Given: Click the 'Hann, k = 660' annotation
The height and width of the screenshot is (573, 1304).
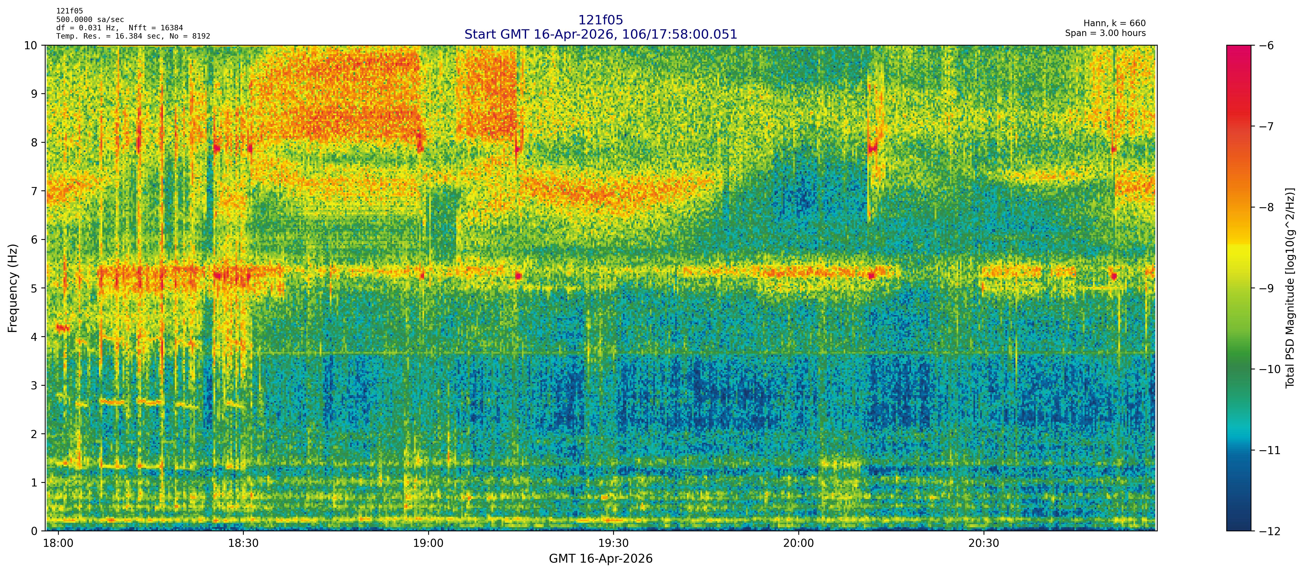Looking at the screenshot, I should 1114,23.
